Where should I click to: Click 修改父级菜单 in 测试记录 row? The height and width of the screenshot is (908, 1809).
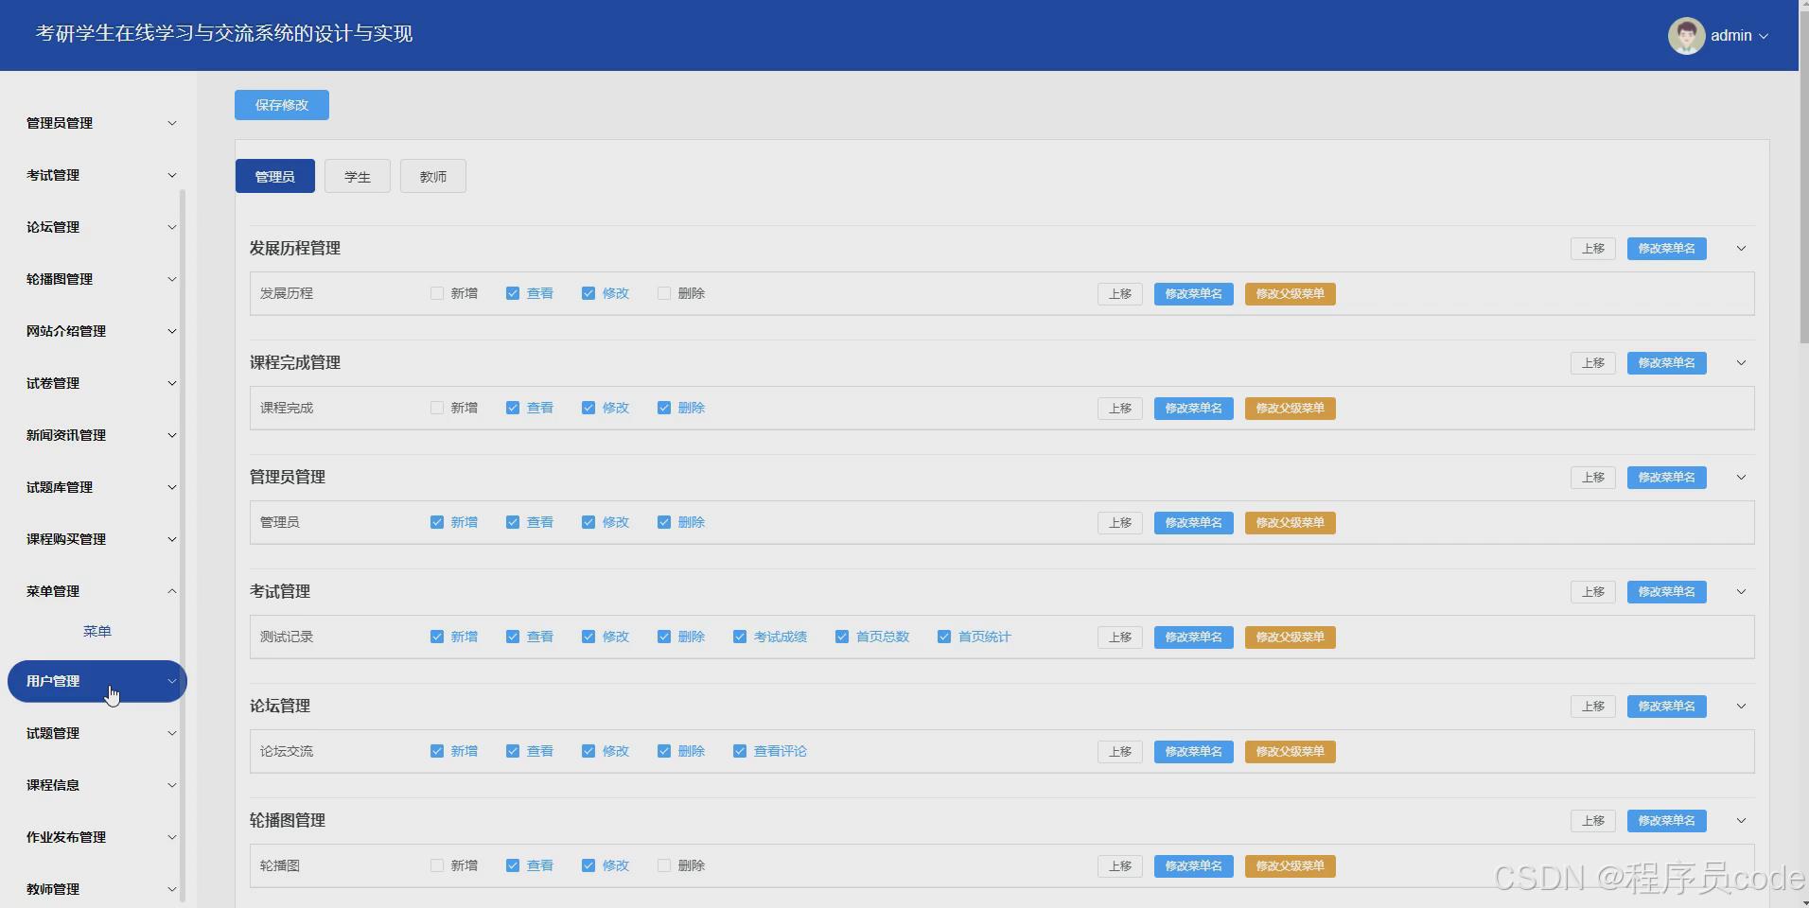[x=1291, y=637]
